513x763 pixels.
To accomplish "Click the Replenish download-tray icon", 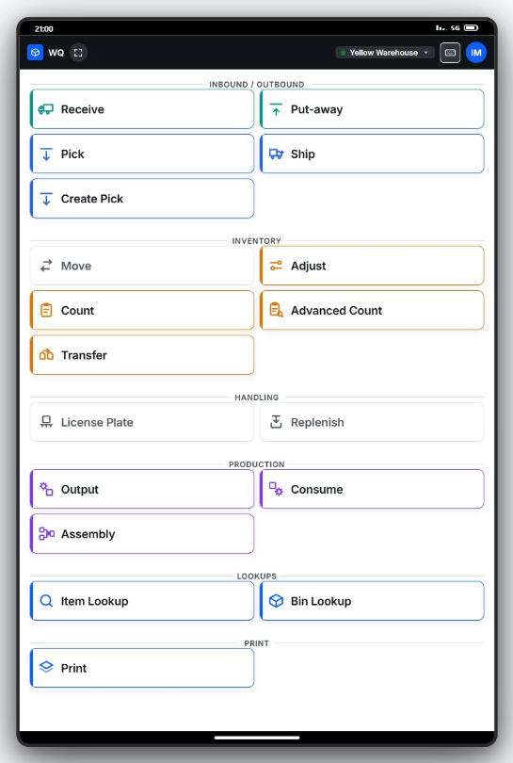I will click(276, 422).
